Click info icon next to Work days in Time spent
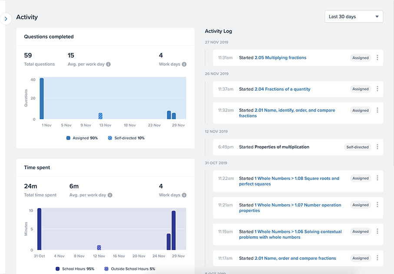This screenshot has width=394, height=274. (x=184, y=195)
